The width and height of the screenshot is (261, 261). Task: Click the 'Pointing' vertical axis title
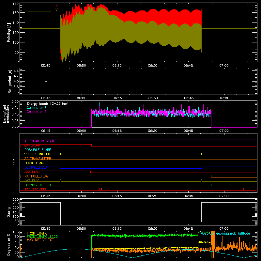(9, 32)
